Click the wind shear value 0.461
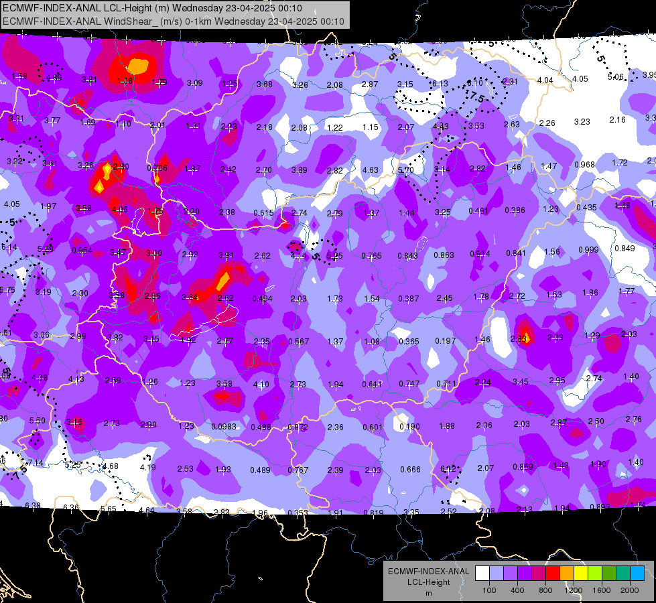Viewport: 656px width, 603px height. (x=478, y=210)
